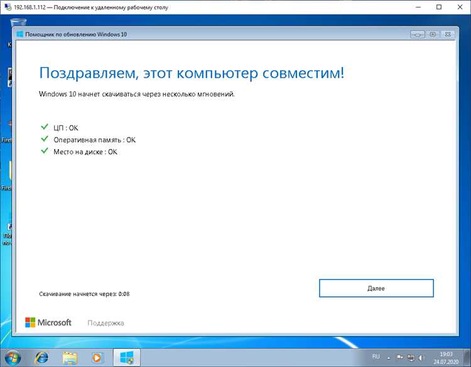This screenshot has width=471, height=367.
Task: Select Windows 10 Update Assistant taskbar button
Action: pos(126,358)
